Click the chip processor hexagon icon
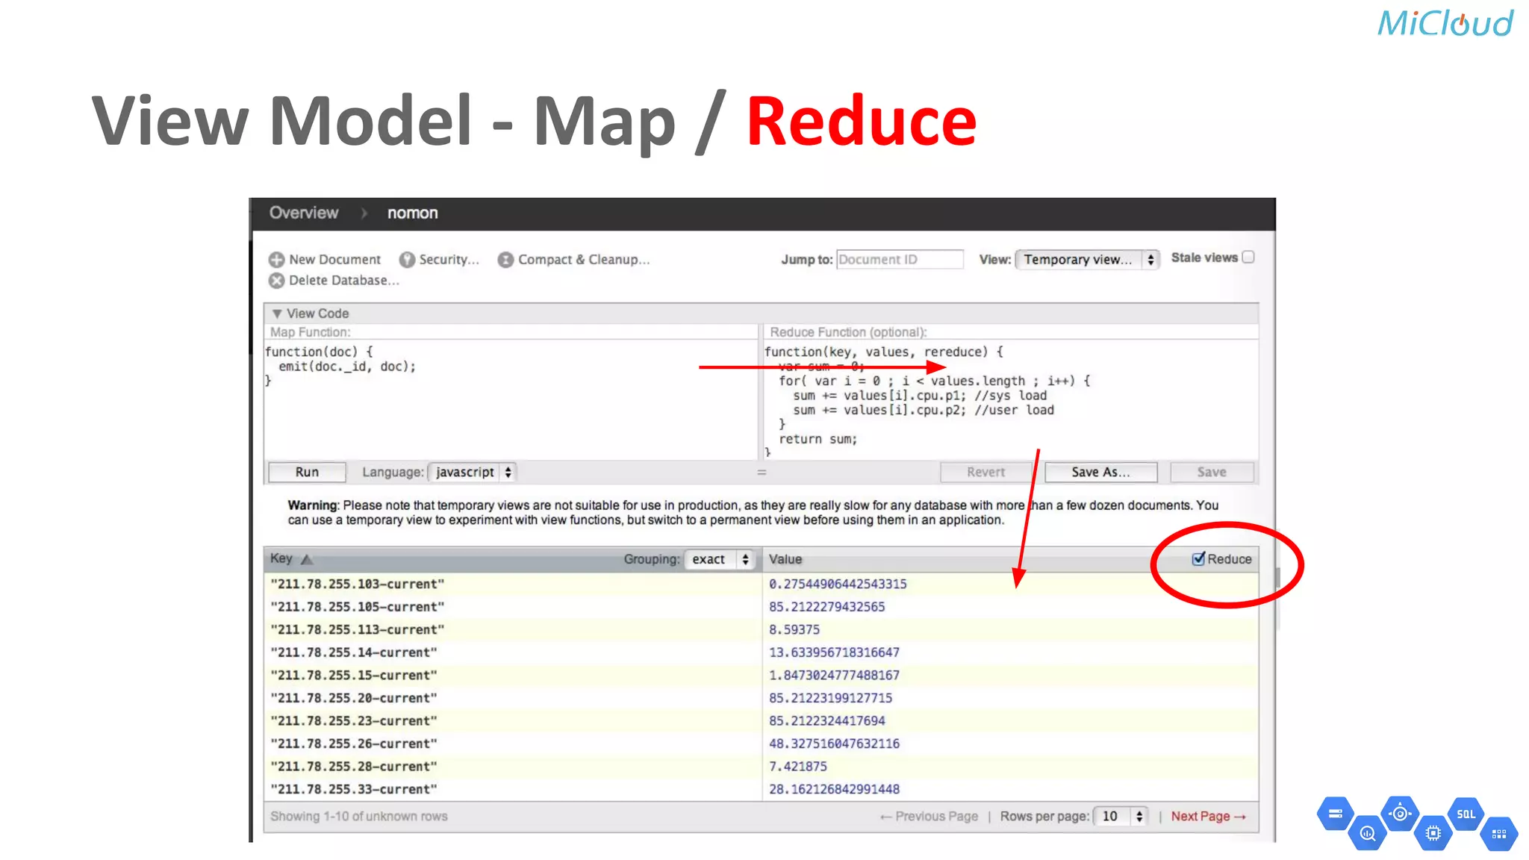Image resolution: width=1529 pixels, height=860 pixels. click(1433, 834)
